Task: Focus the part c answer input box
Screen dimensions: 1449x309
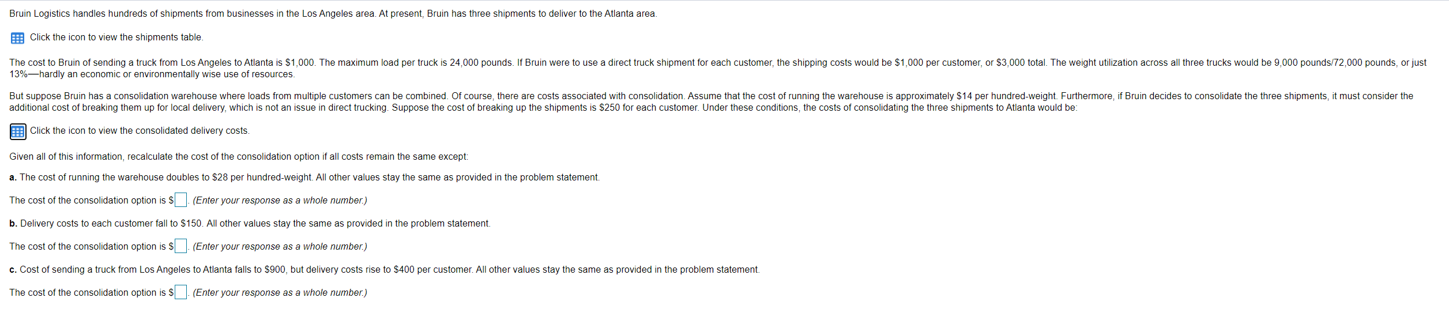Action: pos(180,292)
